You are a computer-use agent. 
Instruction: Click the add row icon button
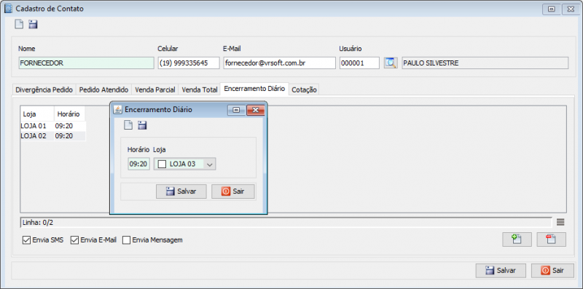(x=517, y=239)
